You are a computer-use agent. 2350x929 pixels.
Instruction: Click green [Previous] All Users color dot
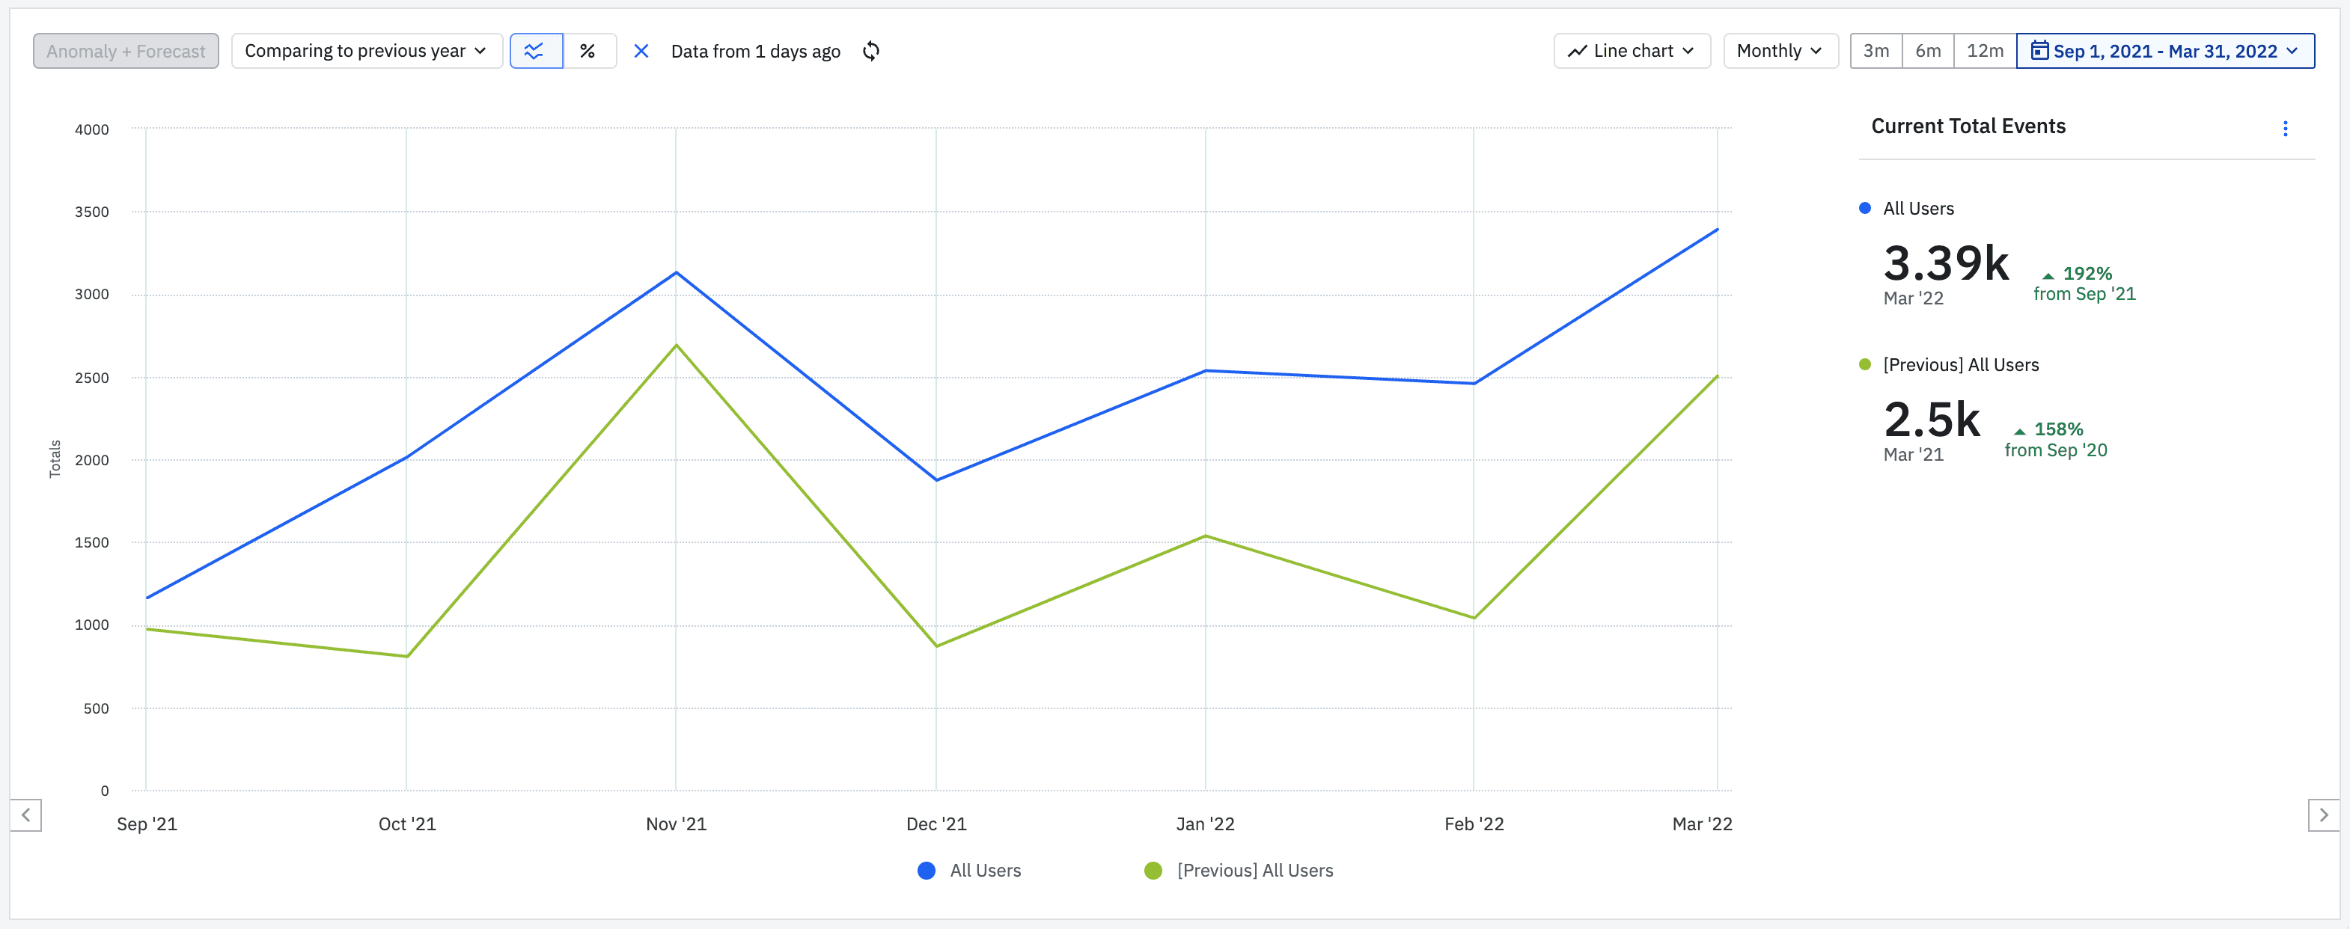1865,365
